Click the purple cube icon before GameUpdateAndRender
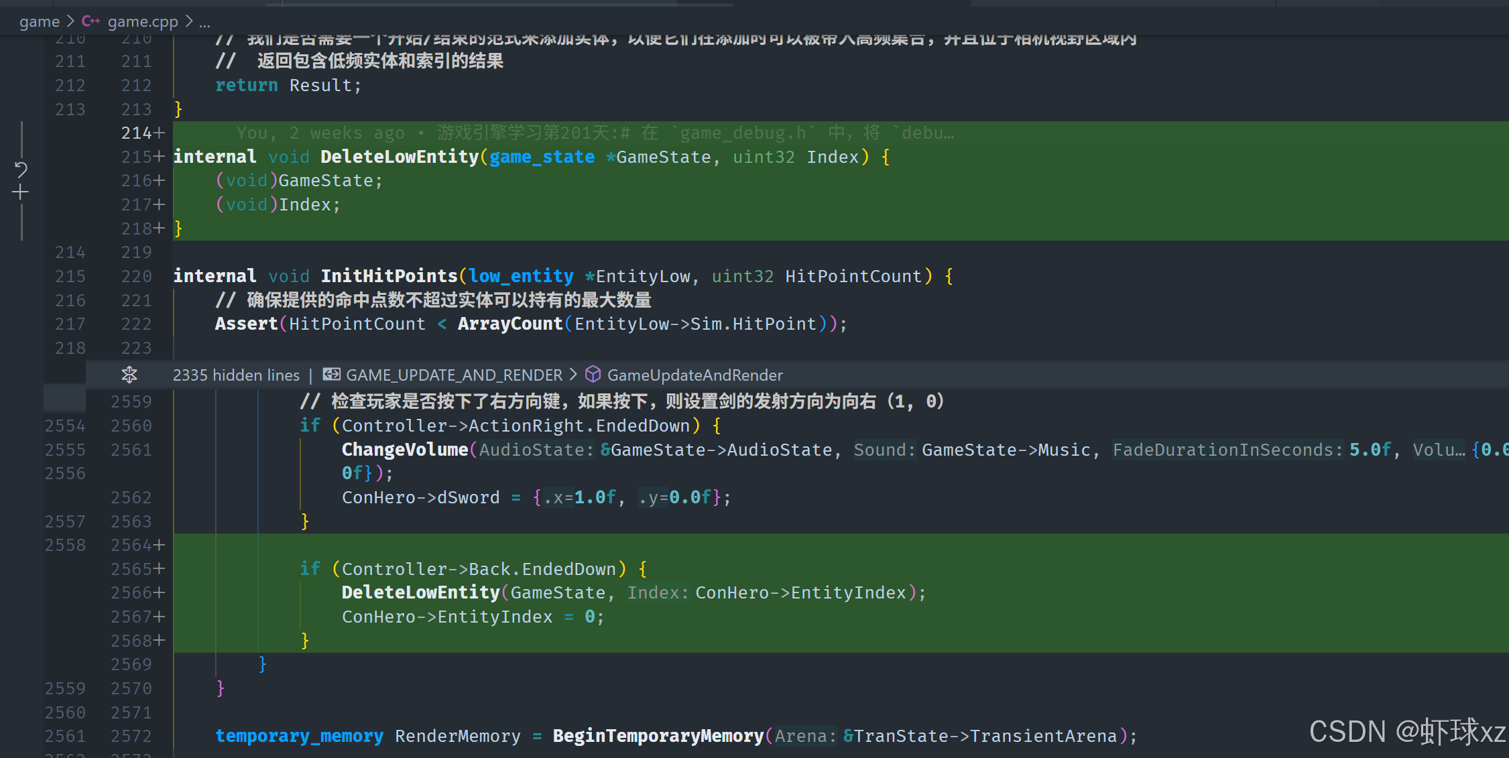 tap(593, 375)
